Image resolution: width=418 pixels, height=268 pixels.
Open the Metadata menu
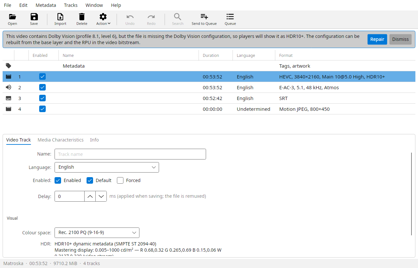pos(46,5)
